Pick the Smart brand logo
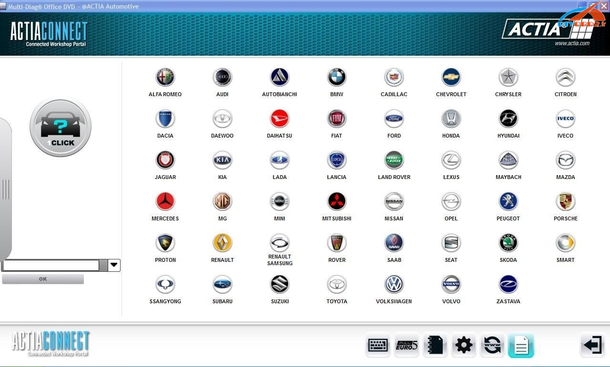Screen dimensions: 610x367 pos(566,243)
